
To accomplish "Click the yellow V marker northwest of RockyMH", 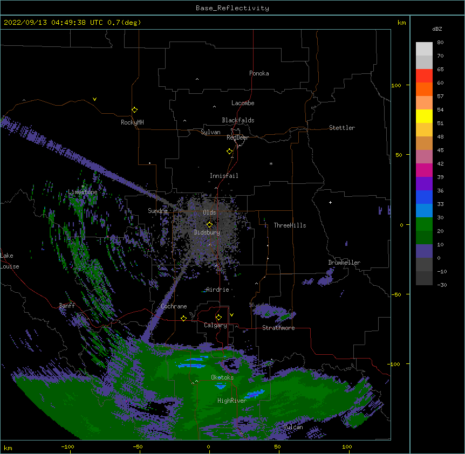I will (x=94, y=99).
